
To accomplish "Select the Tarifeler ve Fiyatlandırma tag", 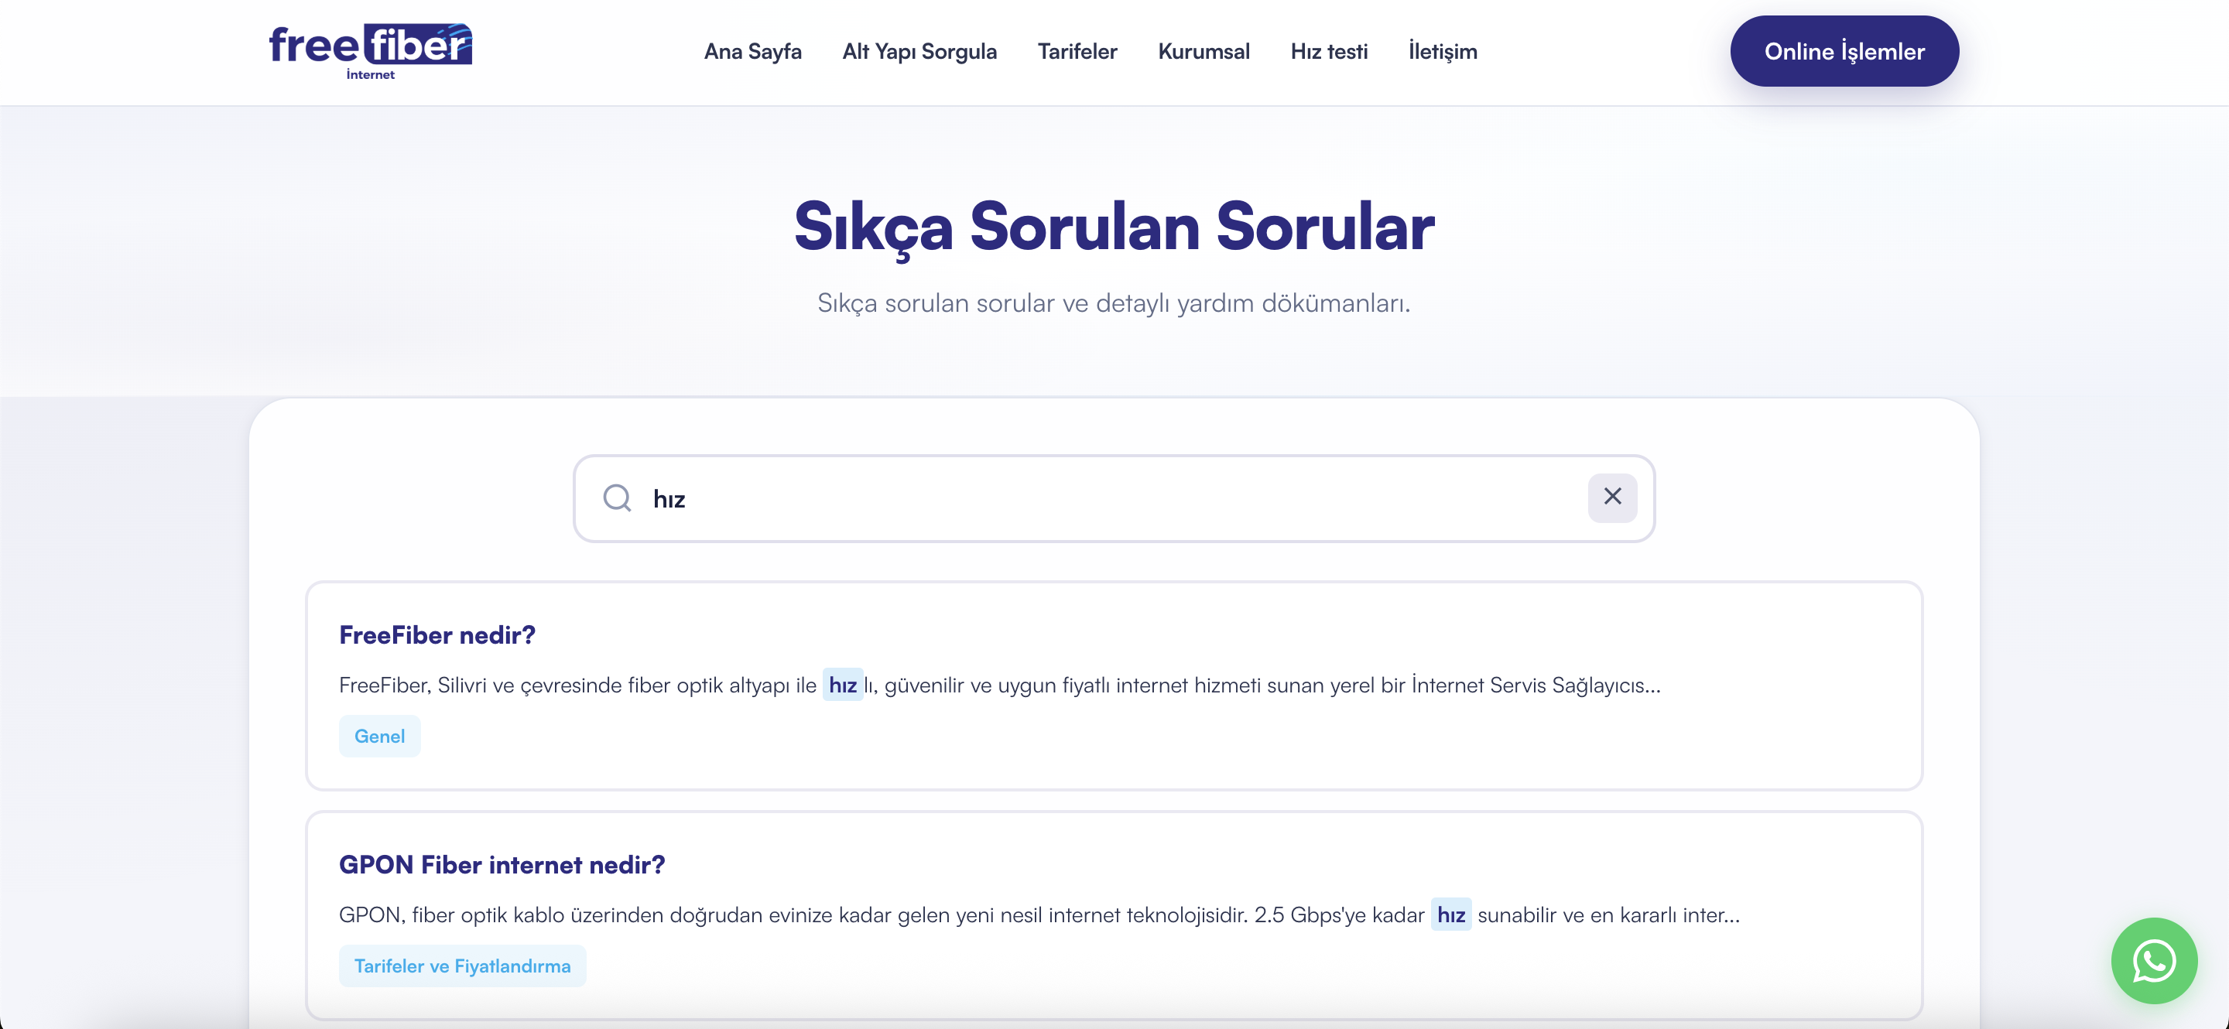I will click(x=462, y=966).
